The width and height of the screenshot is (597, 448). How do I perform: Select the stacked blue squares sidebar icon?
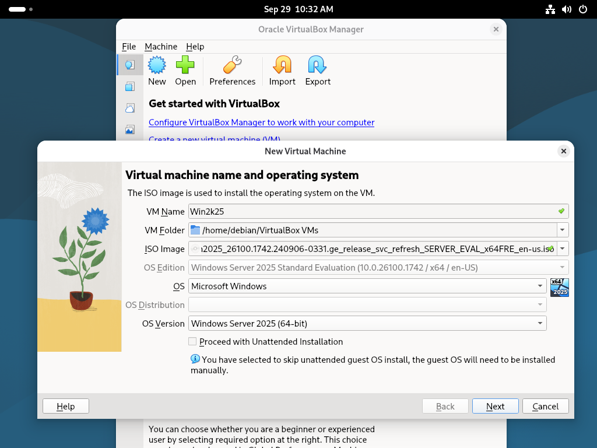pos(130,86)
